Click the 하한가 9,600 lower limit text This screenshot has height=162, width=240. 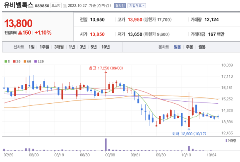[156, 34]
